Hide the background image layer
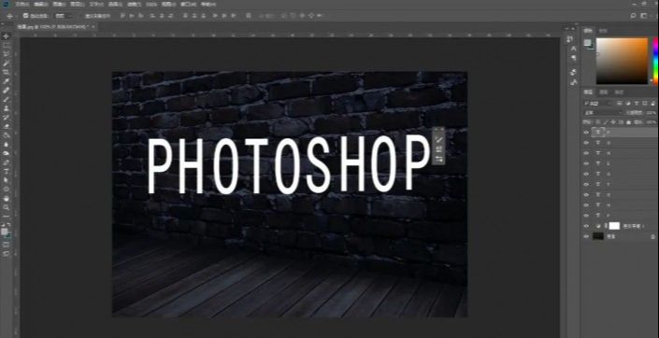Screen dimensions: 659x338 [x=586, y=236]
